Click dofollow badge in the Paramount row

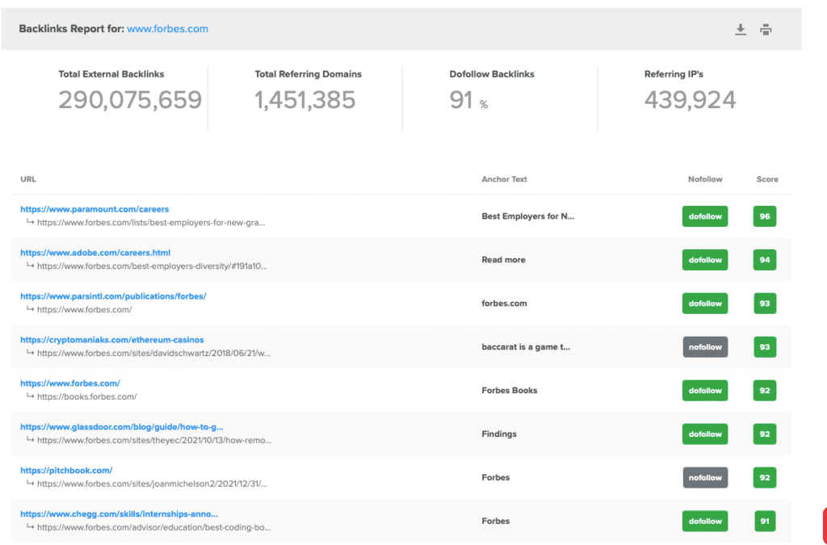704,216
